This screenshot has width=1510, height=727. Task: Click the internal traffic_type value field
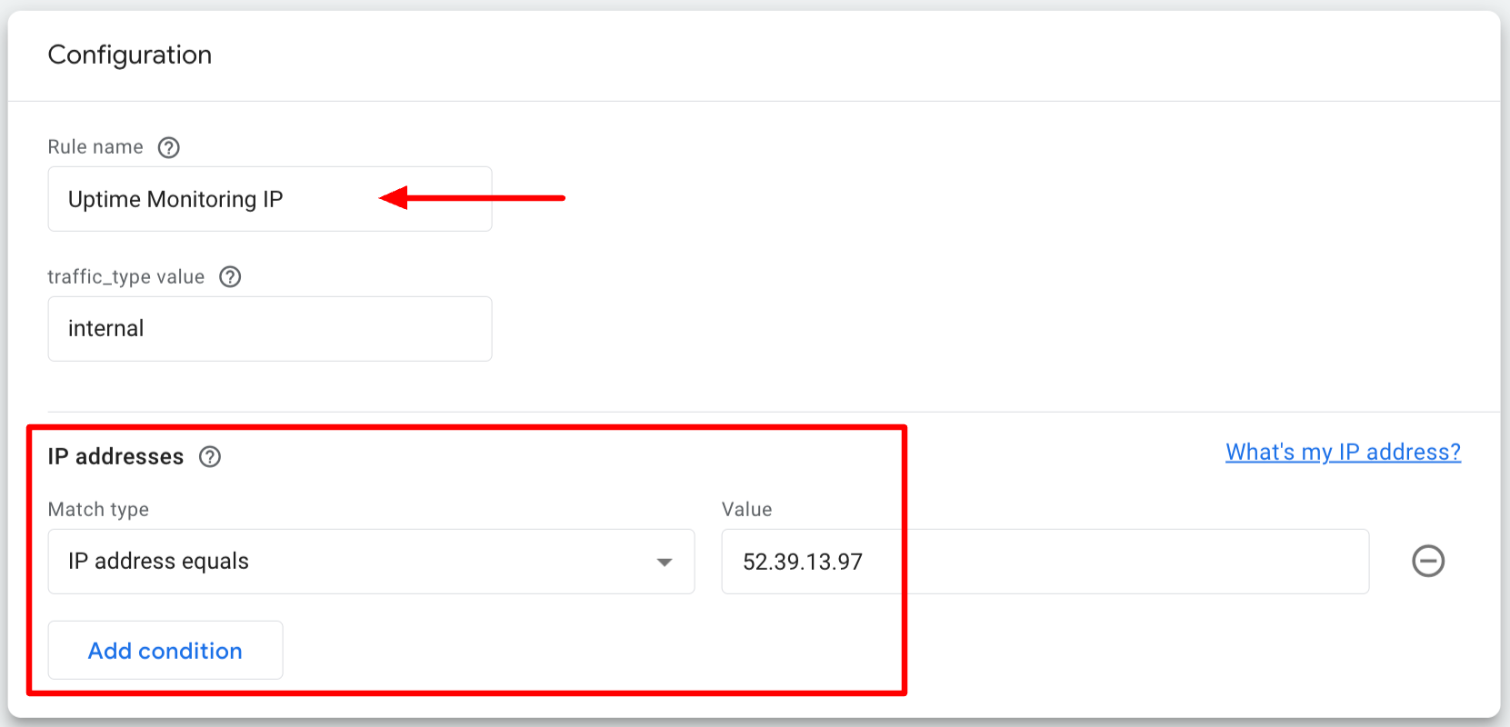pyautogui.click(x=269, y=329)
